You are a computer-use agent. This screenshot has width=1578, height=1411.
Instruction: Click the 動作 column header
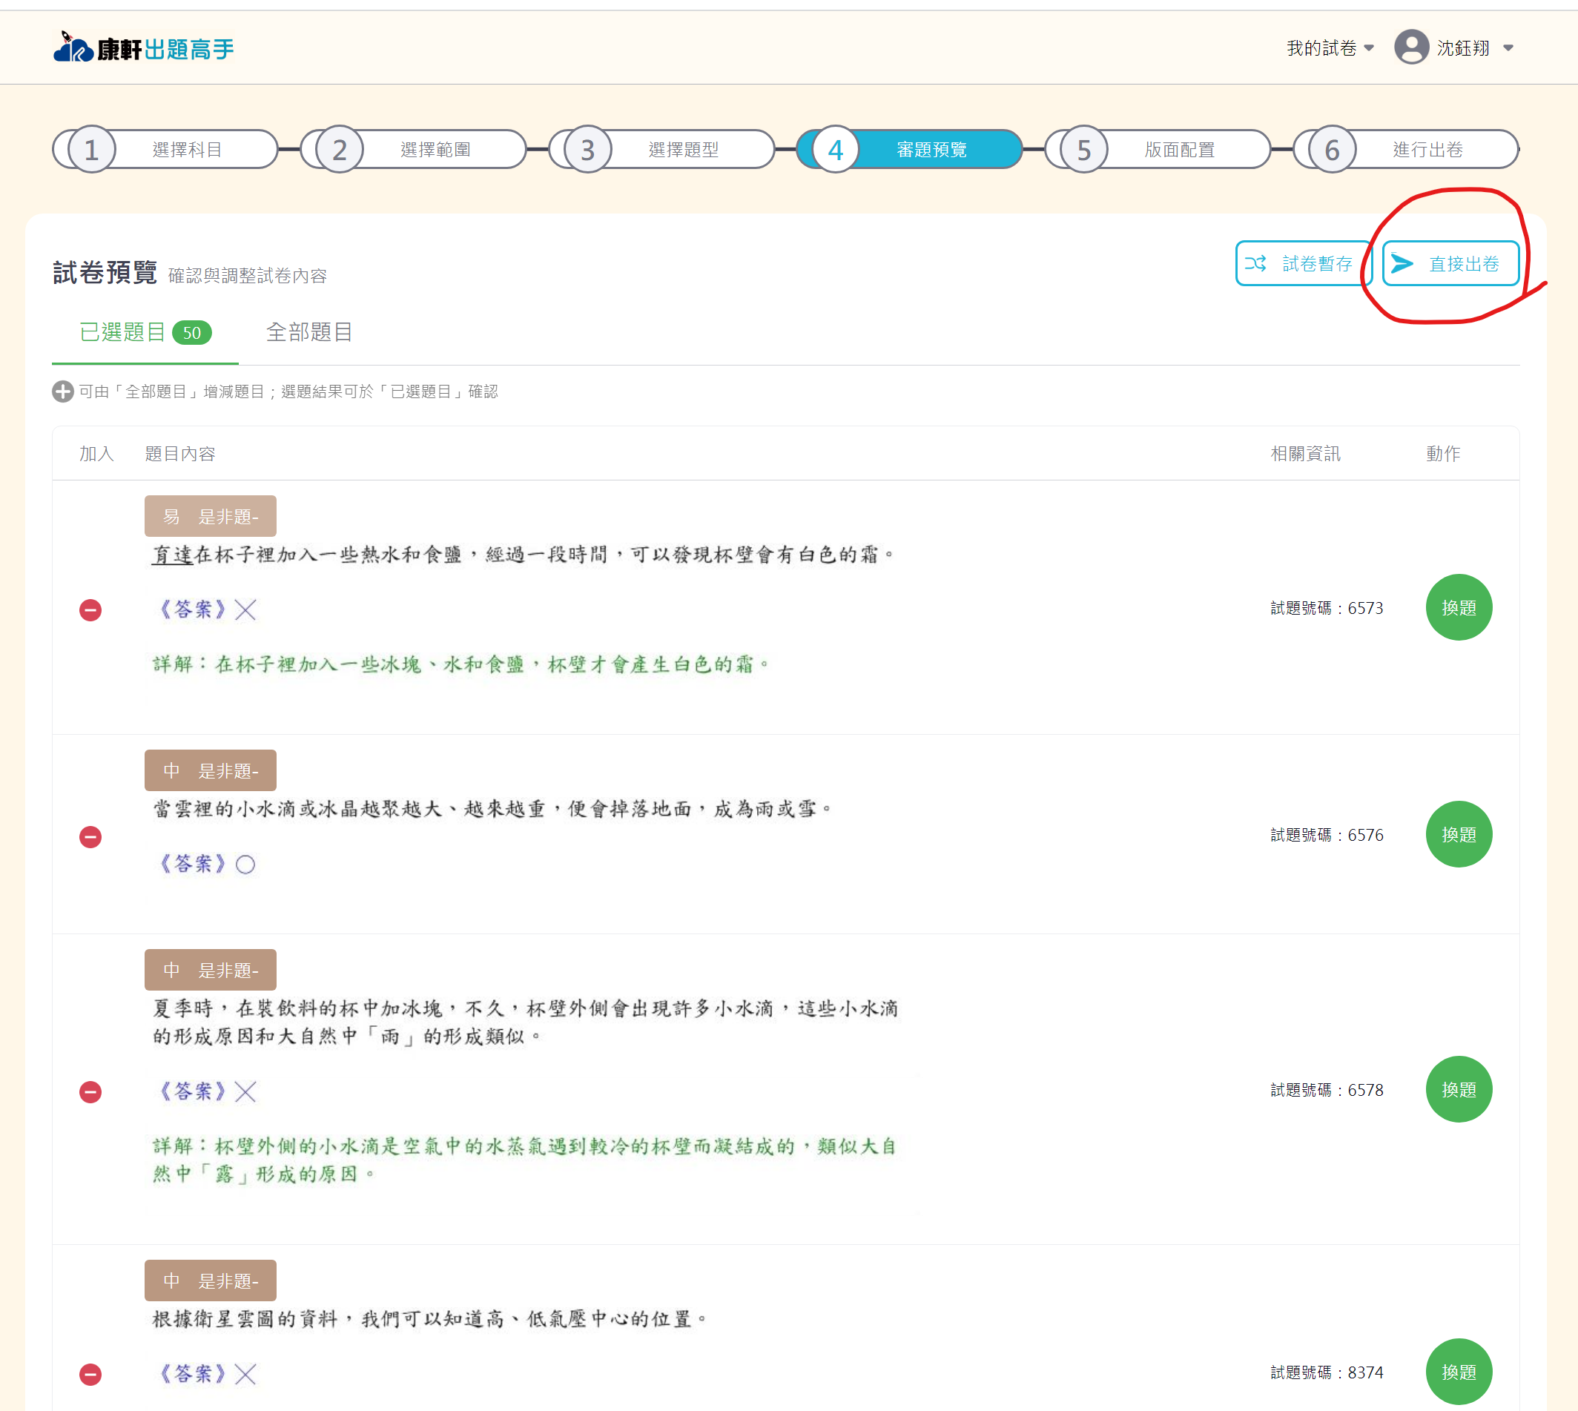coord(1443,455)
